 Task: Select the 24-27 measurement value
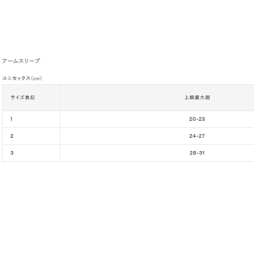click(x=197, y=136)
